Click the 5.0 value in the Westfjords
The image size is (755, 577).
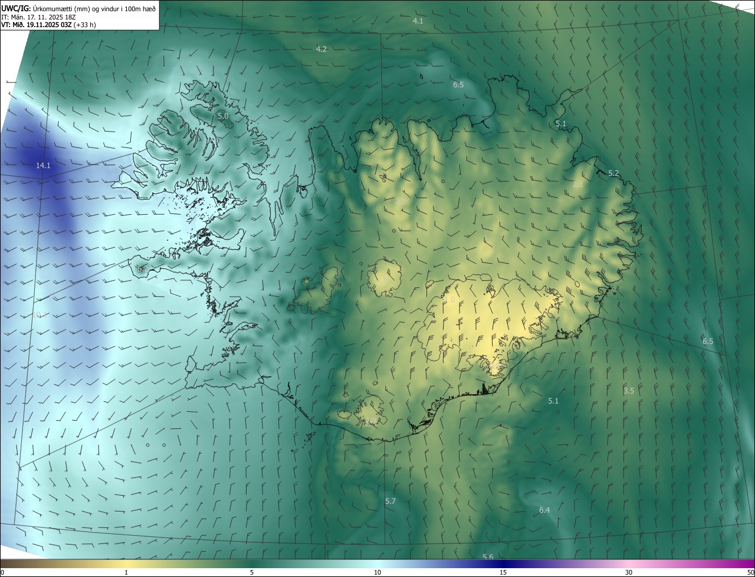(x=223, y=116)
